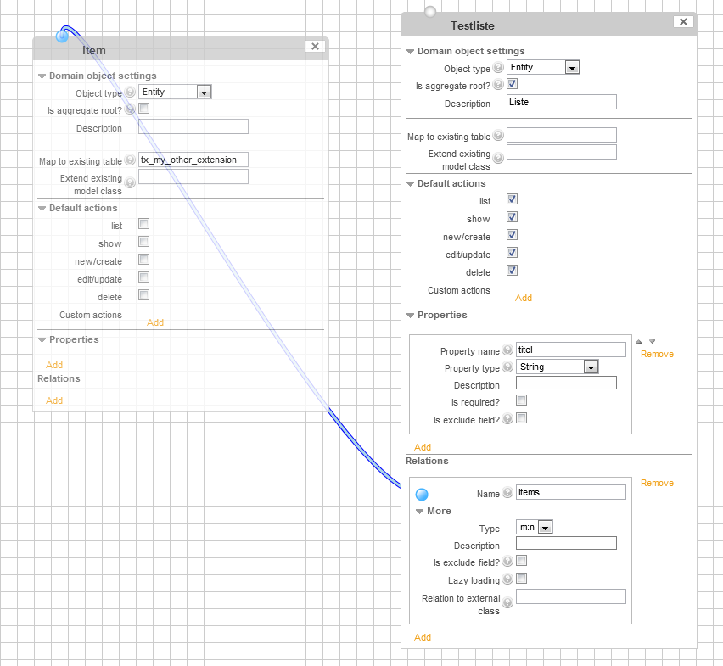Check edit/update action for Item
723x666 pixels.
[144, 277]
